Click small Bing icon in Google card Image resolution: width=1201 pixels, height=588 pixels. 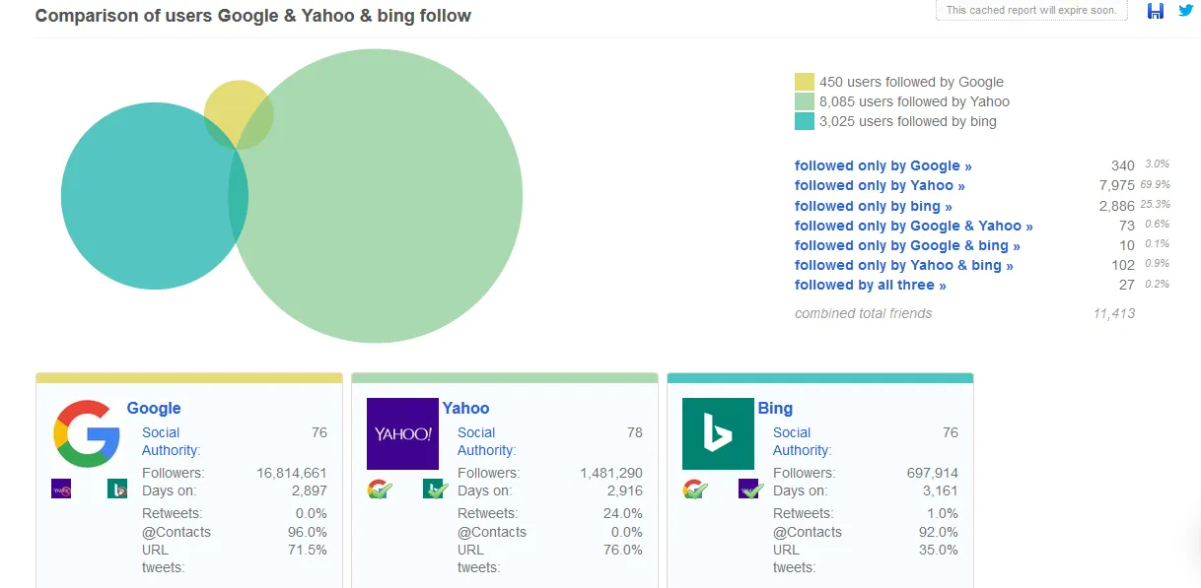point(117,488)
